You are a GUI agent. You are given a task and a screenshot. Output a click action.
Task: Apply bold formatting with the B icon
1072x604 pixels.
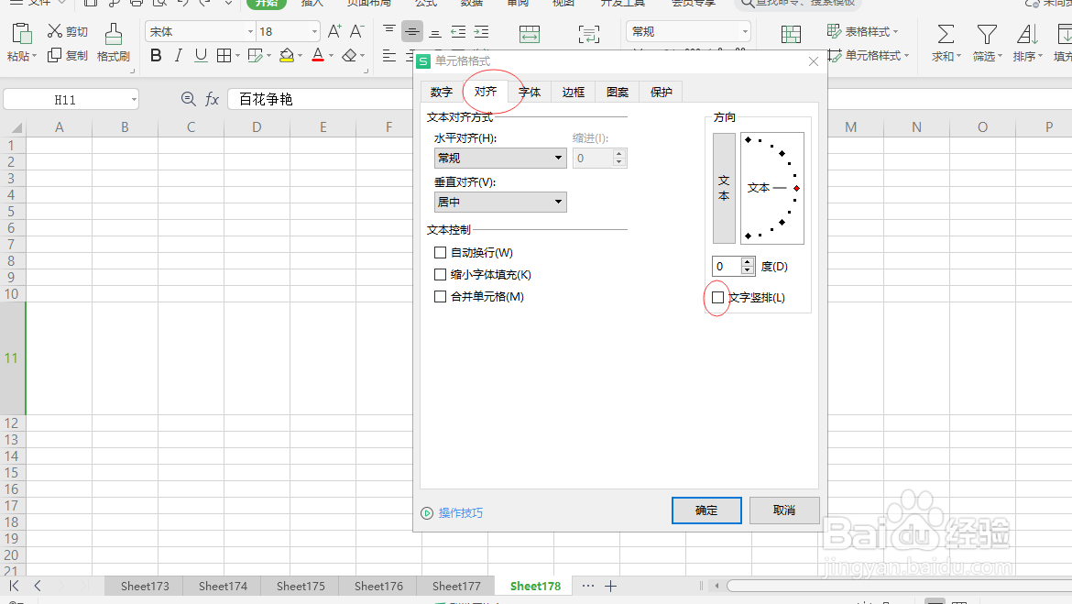click(156, 55)
